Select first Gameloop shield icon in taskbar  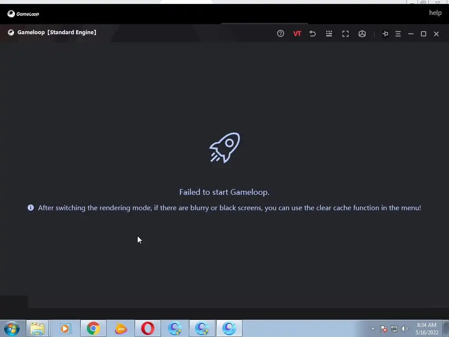coord(175,328)
